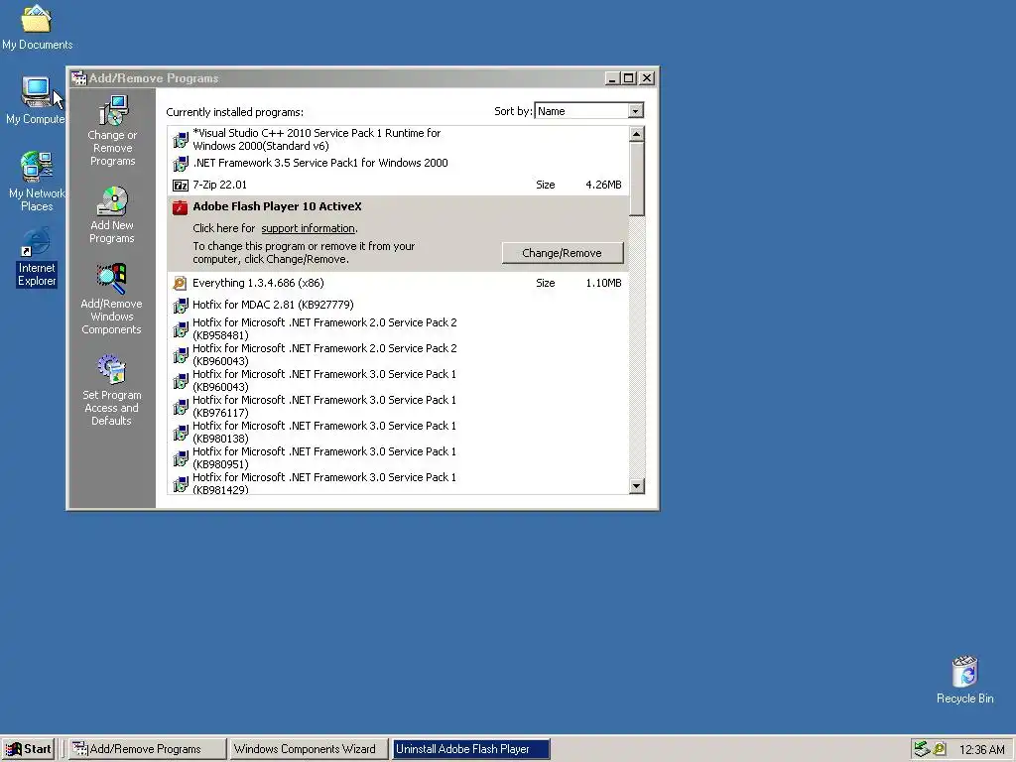
Task: Select .NET 3.0 Service Pack 1 (KB976117) hotfix
Action: tap(397, 407)
